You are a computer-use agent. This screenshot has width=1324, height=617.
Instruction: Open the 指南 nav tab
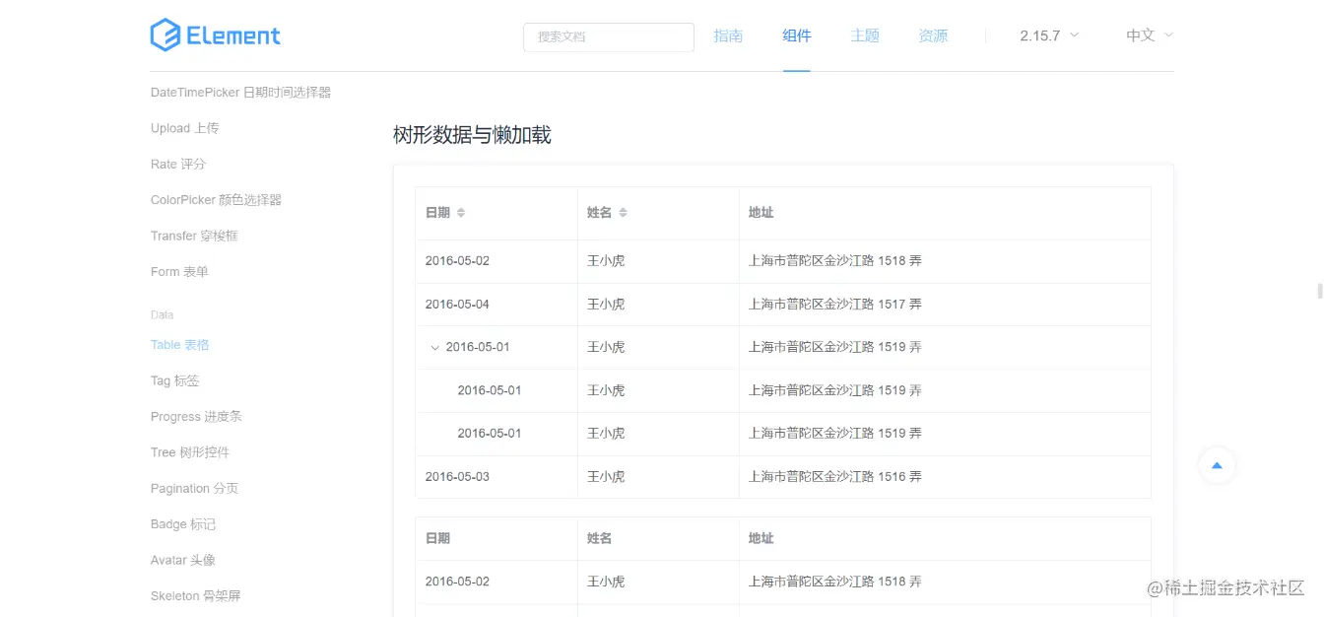[x=728, y=35]
